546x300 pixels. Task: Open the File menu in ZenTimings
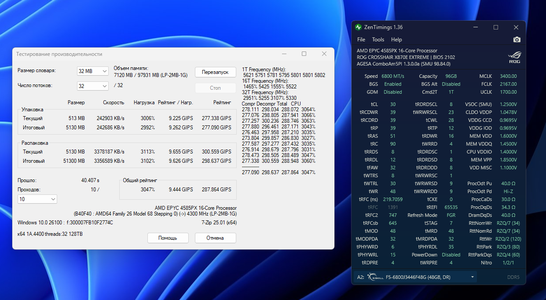[x=361, y=40]
